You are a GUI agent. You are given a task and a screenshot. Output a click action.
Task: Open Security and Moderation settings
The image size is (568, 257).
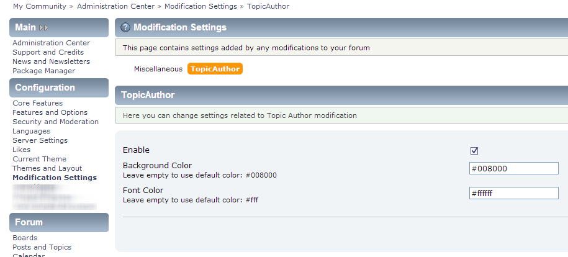click(55, 122)
